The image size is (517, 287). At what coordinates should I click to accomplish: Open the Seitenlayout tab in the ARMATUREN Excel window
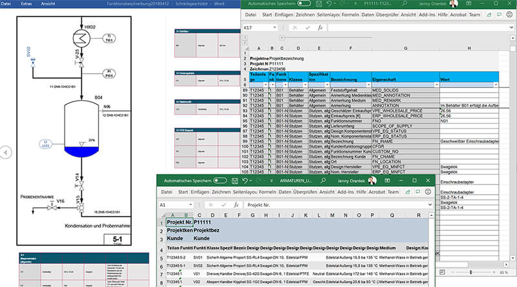click(245, 192)
